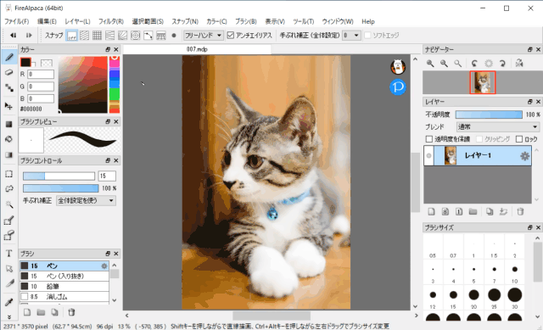This screenshot has width=543, height=330.
Task: Pick brush size 30 preset
Action: [515, 297]
